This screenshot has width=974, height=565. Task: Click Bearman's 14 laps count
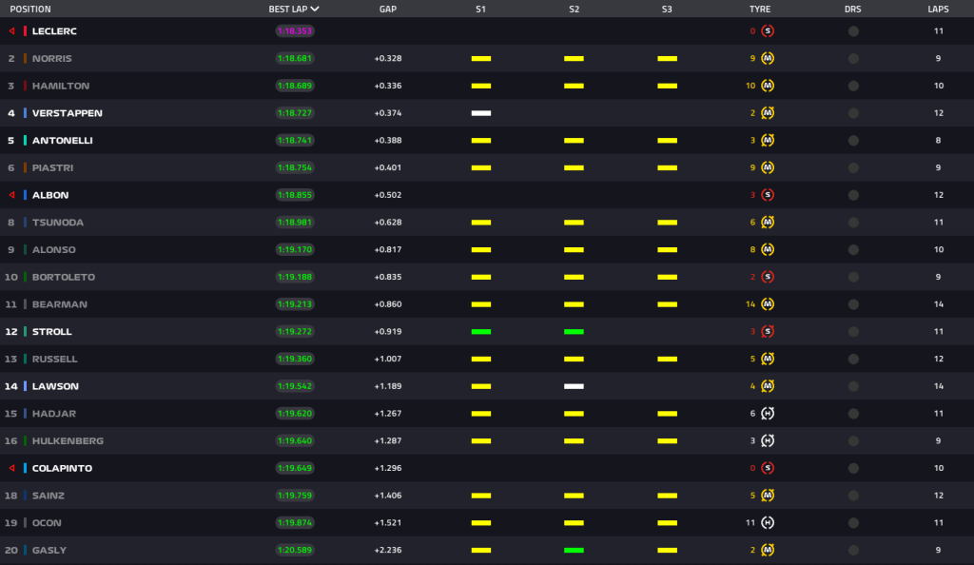[938, 304]
